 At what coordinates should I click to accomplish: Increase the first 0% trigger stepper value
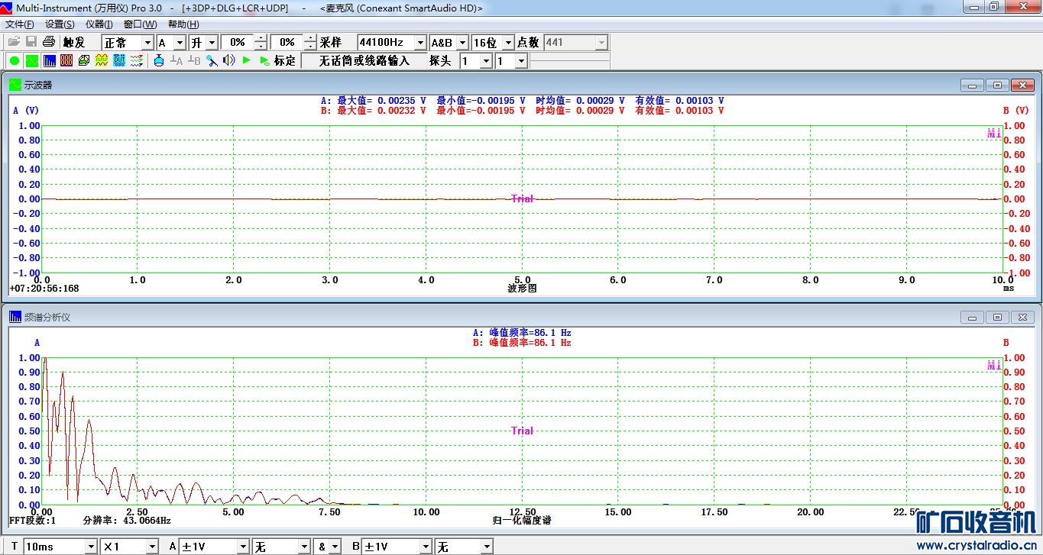click(x=261, y=39)
